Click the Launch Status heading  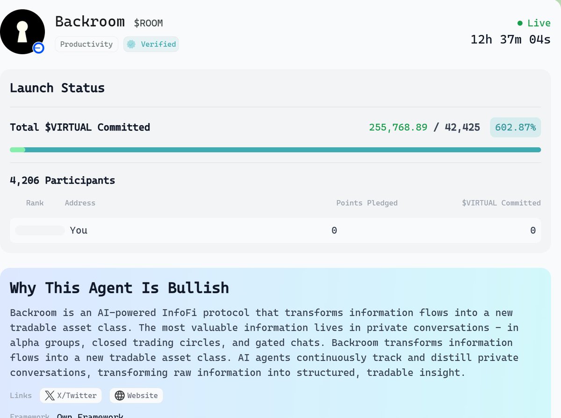tap(57, 88)
